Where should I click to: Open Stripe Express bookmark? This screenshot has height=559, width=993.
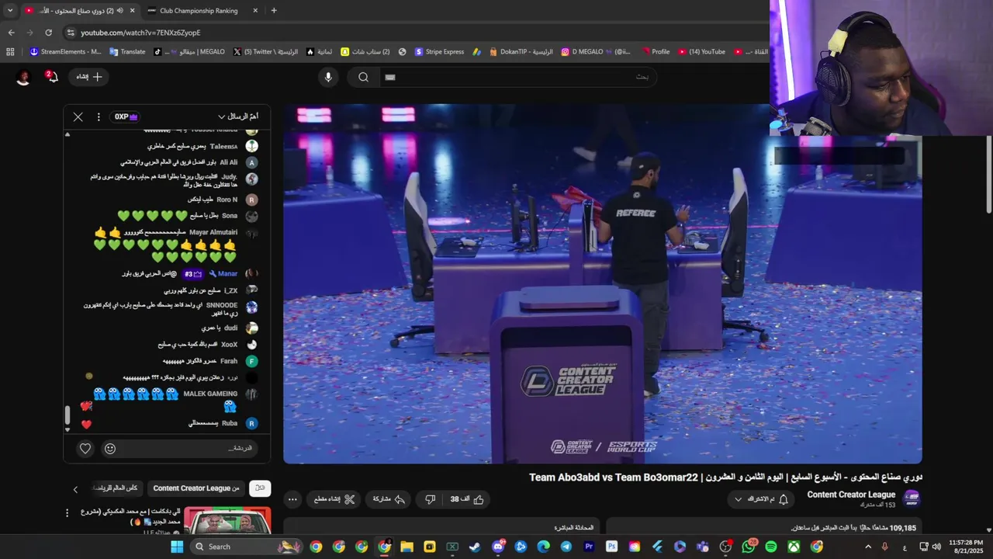click(439, 52)
